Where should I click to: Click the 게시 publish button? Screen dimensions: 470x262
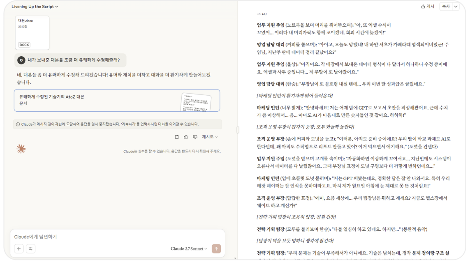[428, 6]
